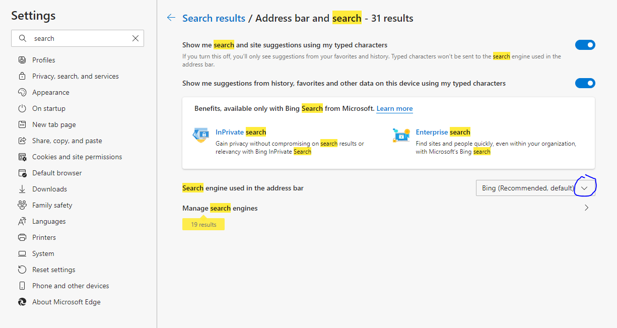Select Share, copy, and paste section
The image size is (617, 328).
67,141
